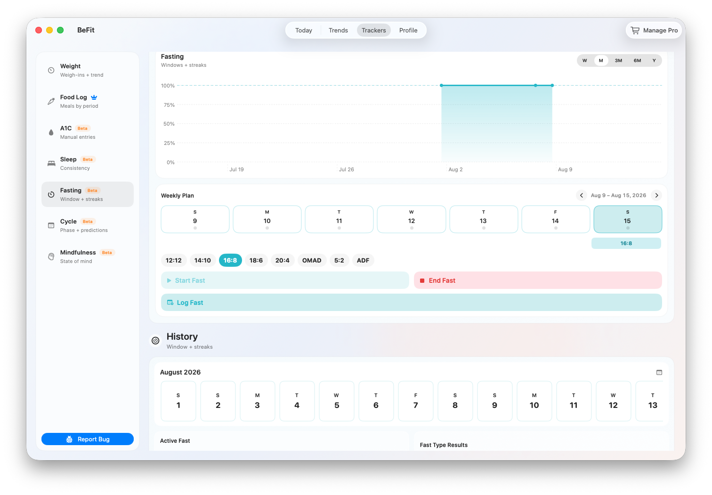The width and height of the screenshot is (712, 495).
Task: Click the calendar icon beside August 2026
Action: [x=659, y=372]
